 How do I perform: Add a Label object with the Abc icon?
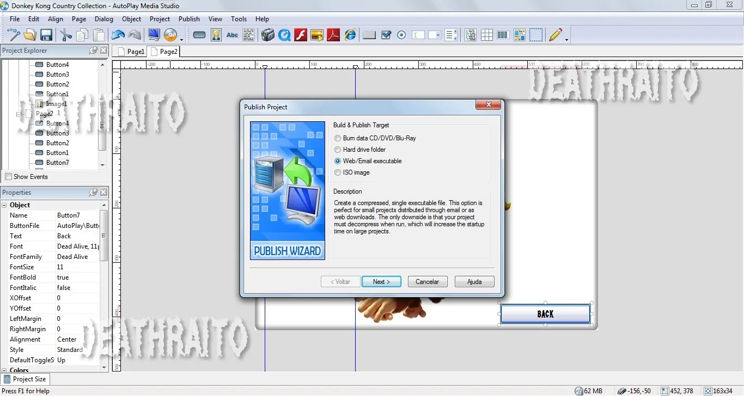click(232, 35)
